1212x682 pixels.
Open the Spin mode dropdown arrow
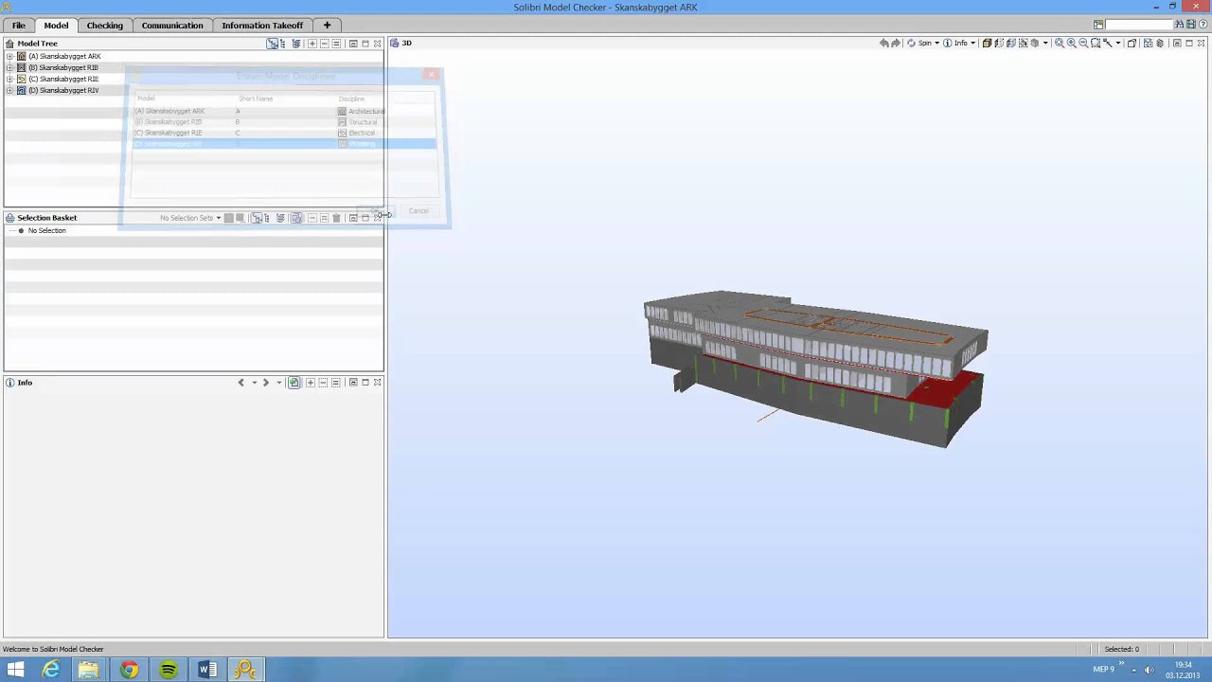936,43
